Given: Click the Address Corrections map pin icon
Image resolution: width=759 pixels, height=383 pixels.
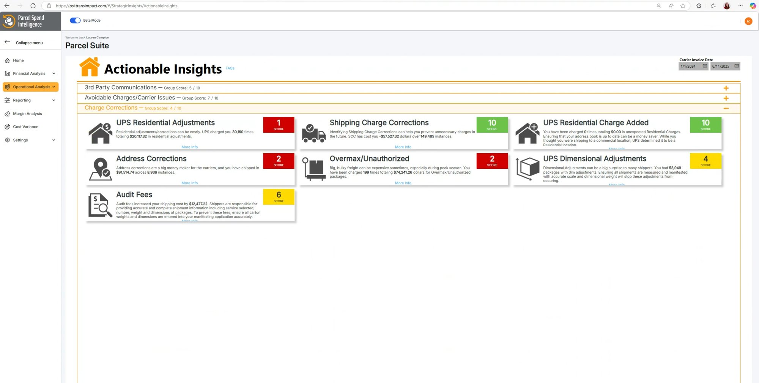Looking at the screenshot, I should click(100, 169).
